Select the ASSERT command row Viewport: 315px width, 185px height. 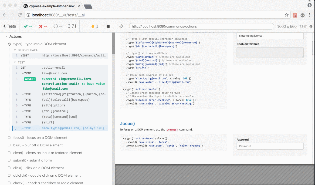60,84
